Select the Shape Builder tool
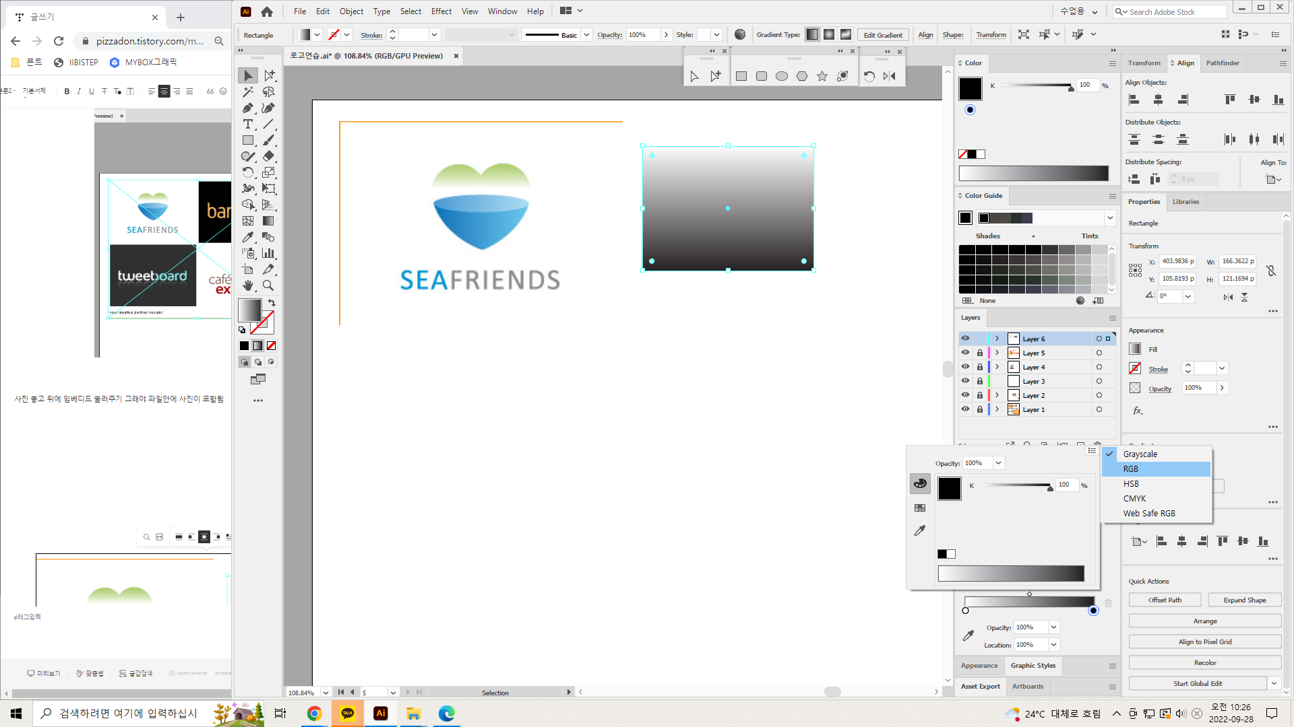 coord(248,205)
